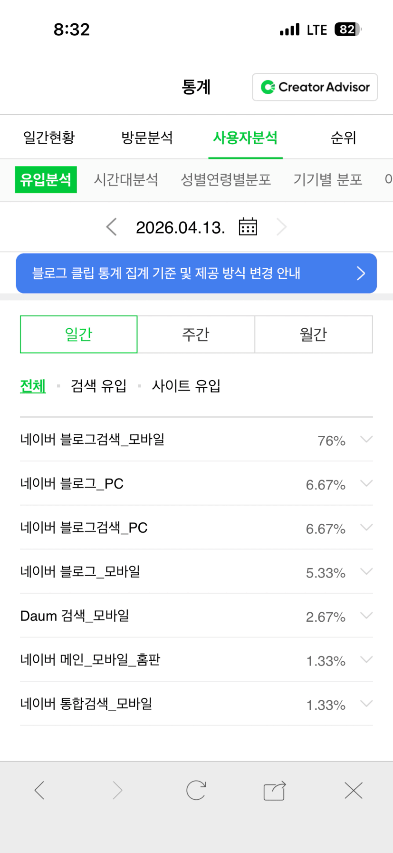The width and height of the screenshot is (393, 853).
Task: Expand the Daum 검색_모바일 row
Action: [366, 616]
